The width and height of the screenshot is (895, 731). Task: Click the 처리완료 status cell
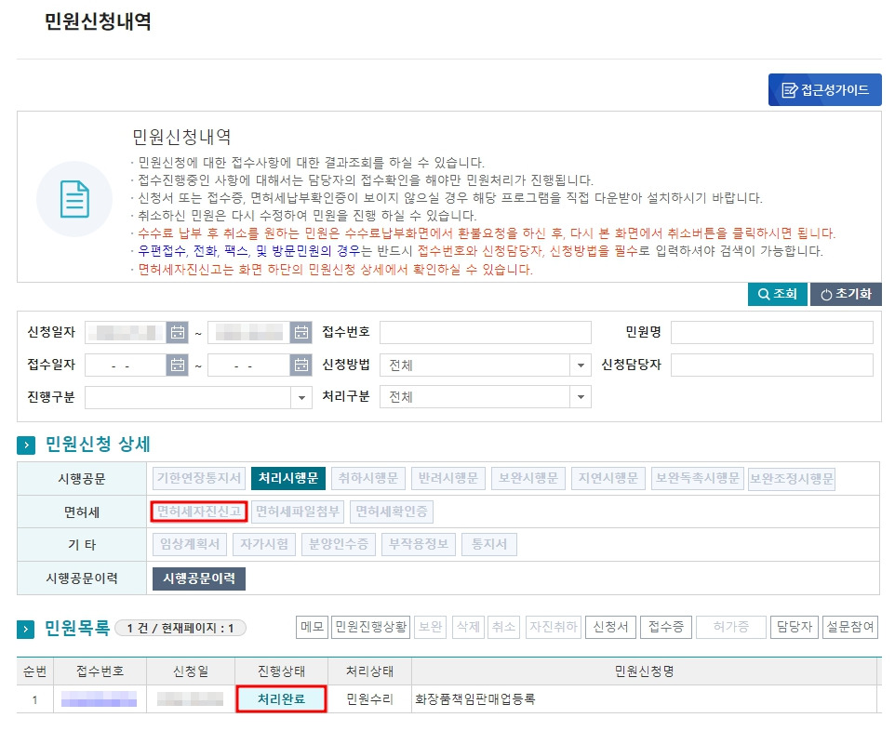click(281, 699)
